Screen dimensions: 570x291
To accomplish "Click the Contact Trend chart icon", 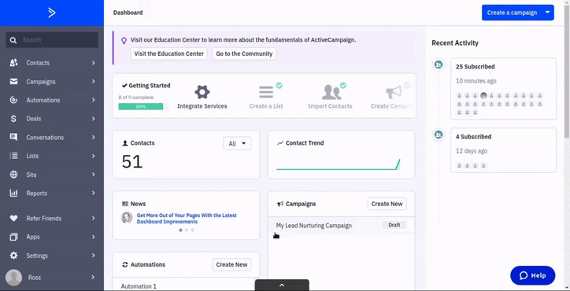I will (x=280, y=143).
